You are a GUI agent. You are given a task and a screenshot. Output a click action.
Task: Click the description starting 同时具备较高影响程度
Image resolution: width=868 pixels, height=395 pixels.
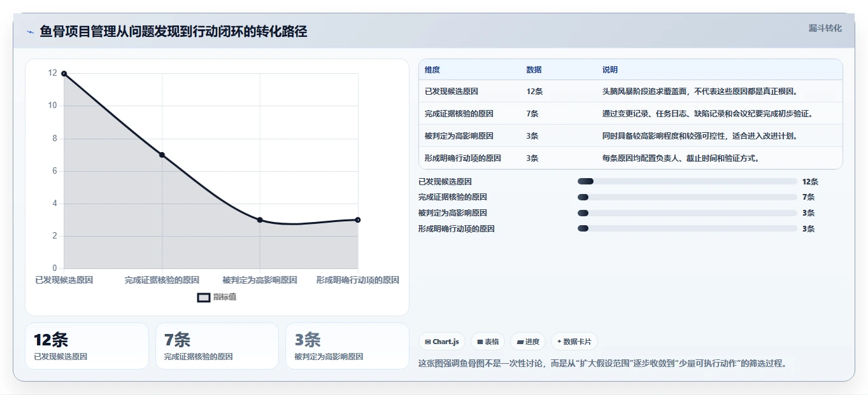point(700,136)
